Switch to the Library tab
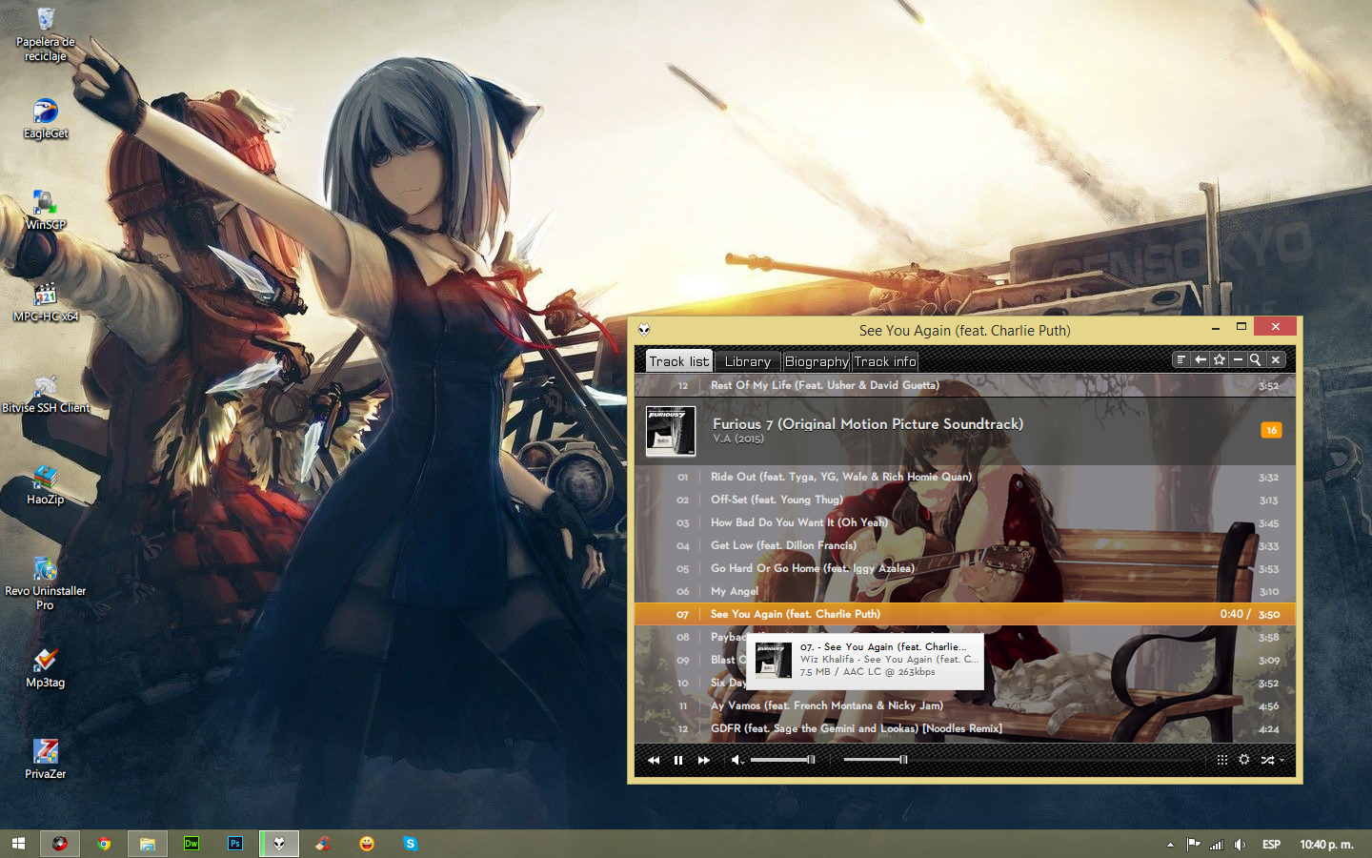 (748, 361)
